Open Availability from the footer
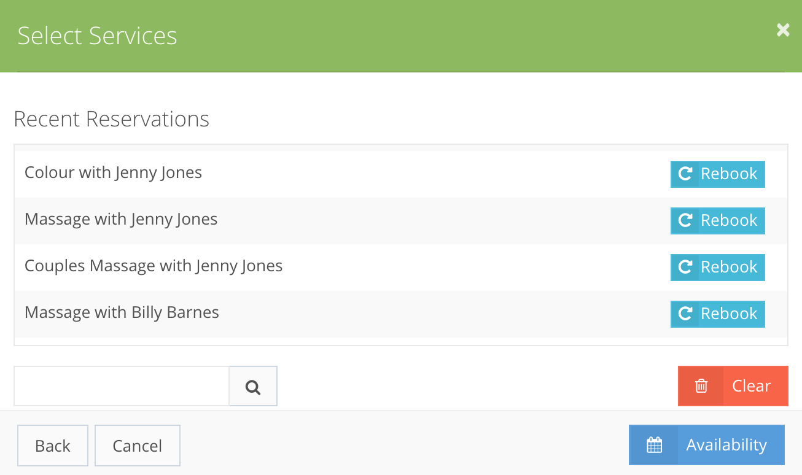 (706, 444)
